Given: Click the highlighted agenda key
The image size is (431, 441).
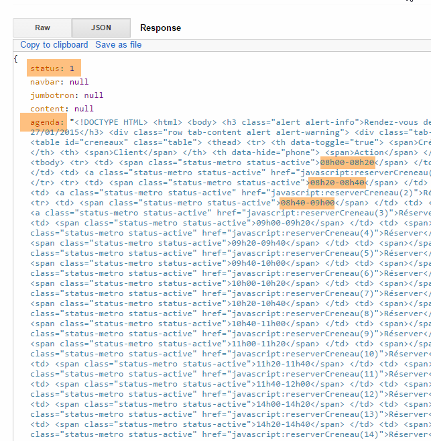Looking at the screenshot, I should (47, 122).
